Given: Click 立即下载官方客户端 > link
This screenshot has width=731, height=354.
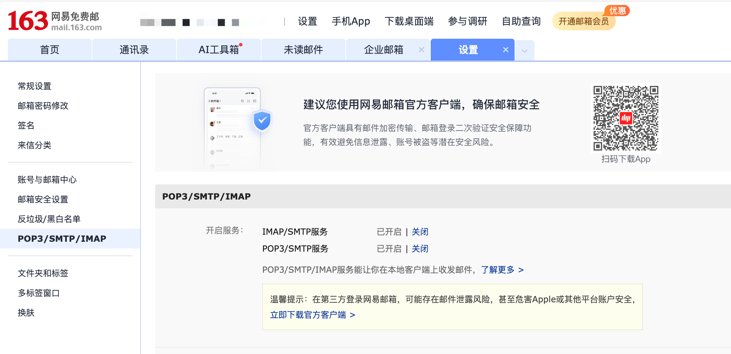Looking at the screenshot, I should click(313, 315).
